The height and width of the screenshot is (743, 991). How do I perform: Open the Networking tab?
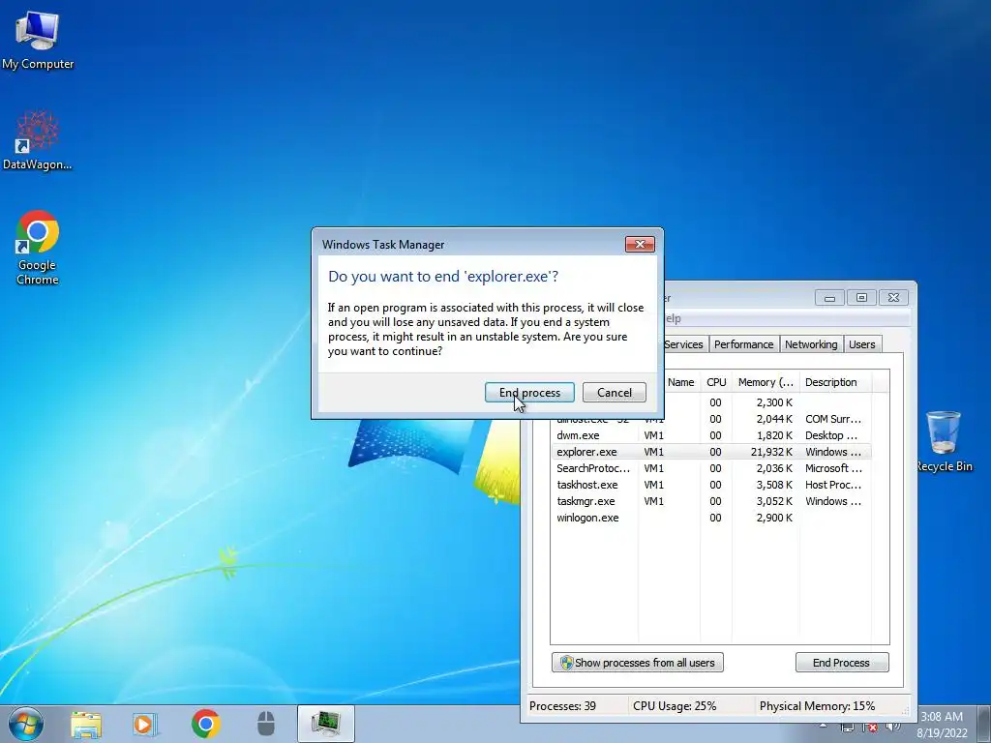point(811,344)
